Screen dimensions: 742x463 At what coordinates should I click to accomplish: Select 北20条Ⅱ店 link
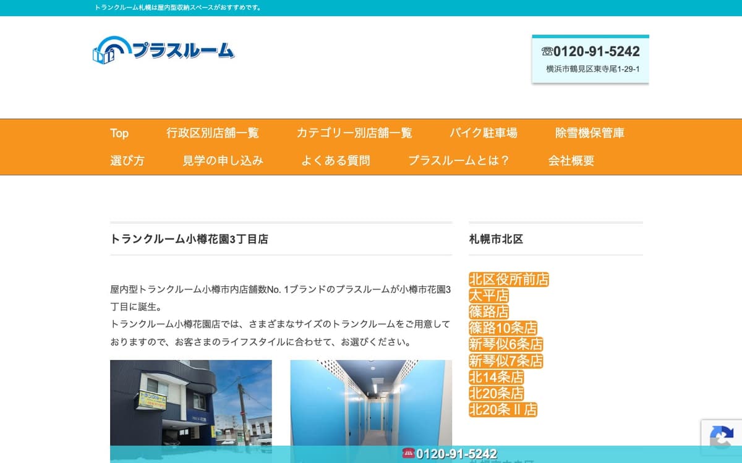click(503, 409)
